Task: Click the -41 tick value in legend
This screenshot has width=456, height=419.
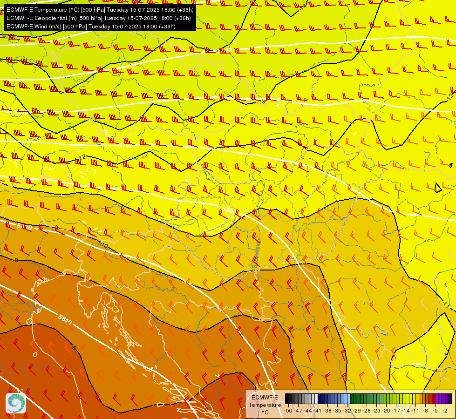Action: [317, 411]
